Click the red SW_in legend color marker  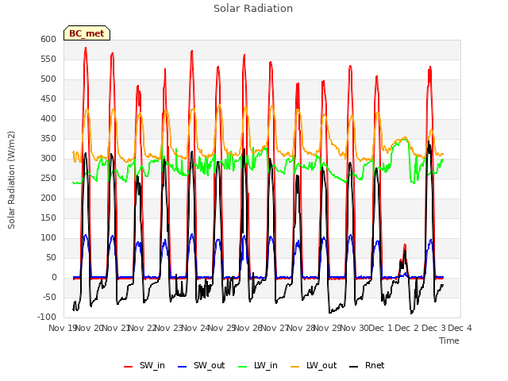129,367
